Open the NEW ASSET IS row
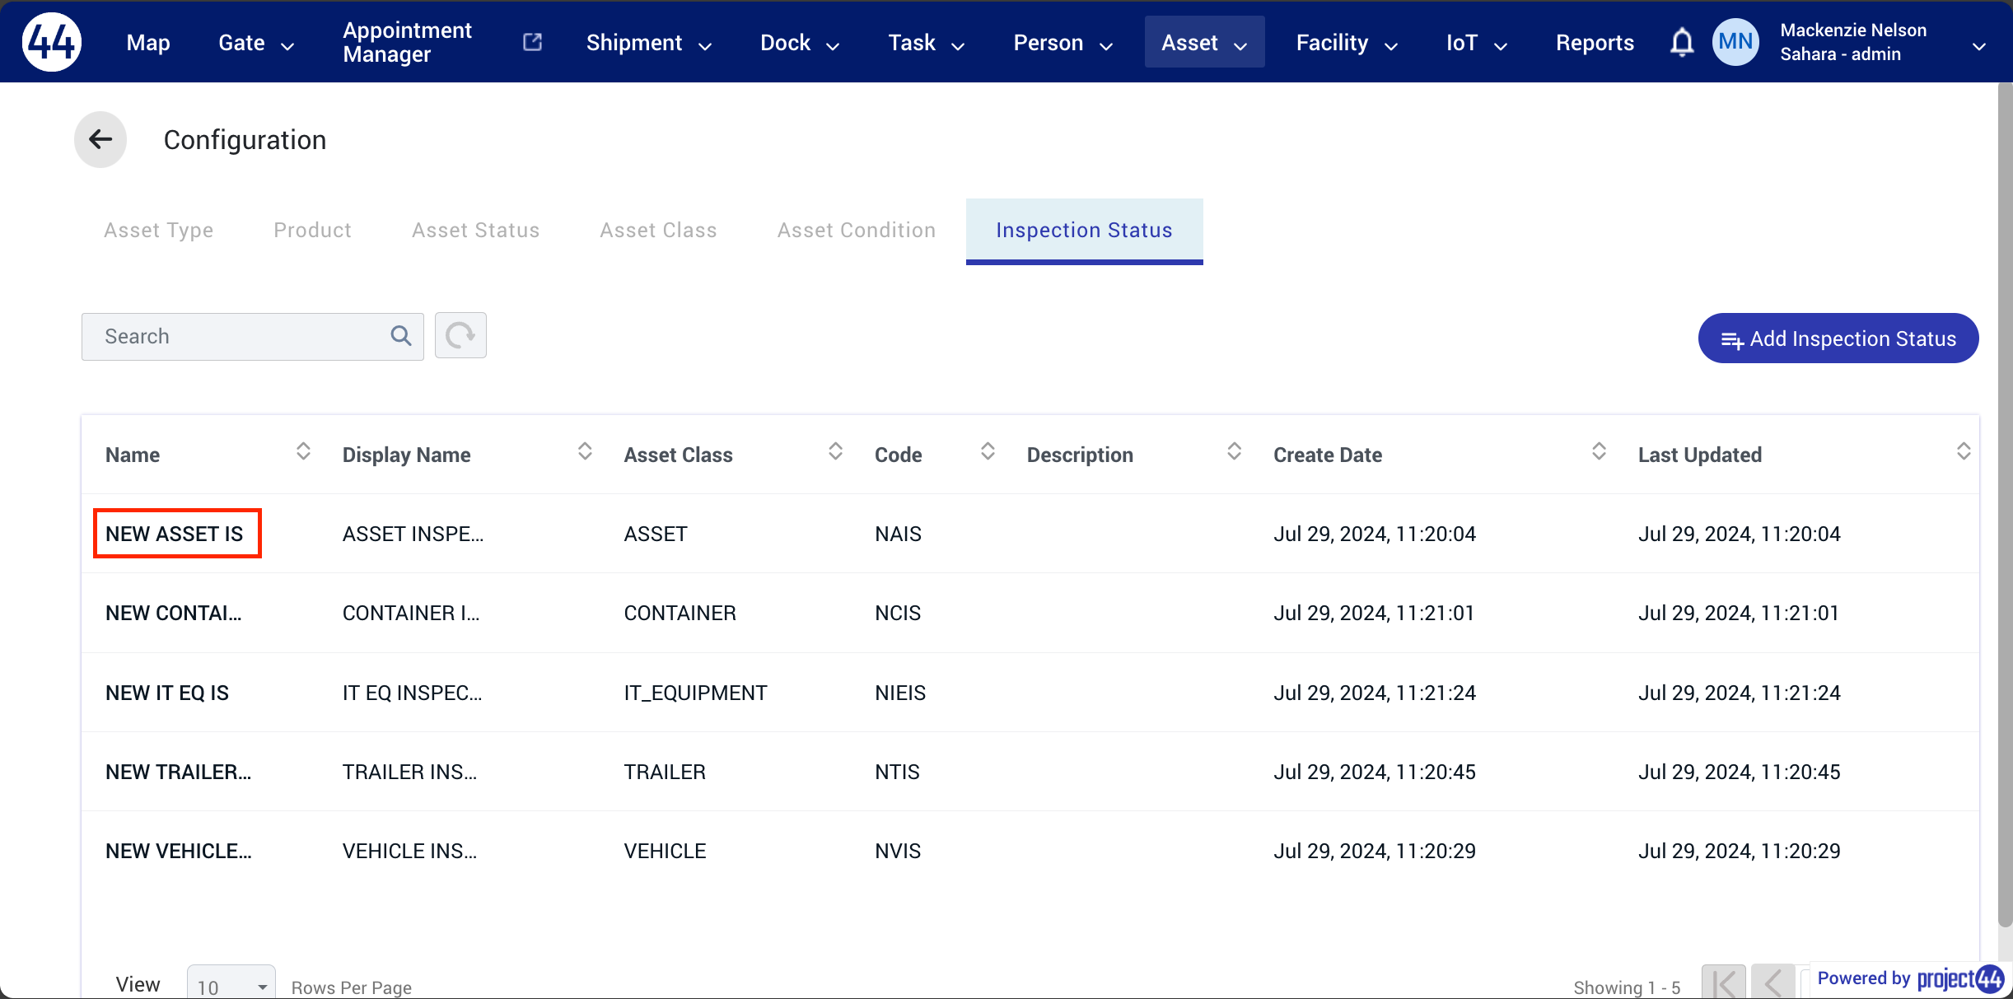 (175, 534)
